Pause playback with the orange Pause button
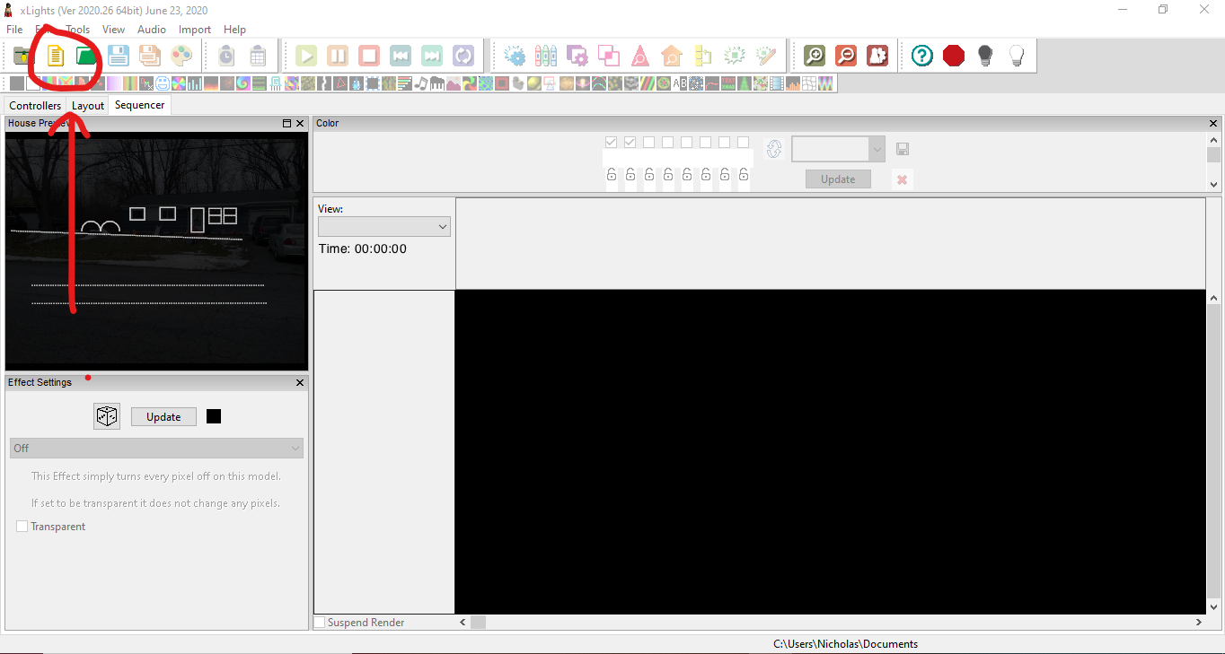Screen dimensions: 1225x654 coord(338,56)
